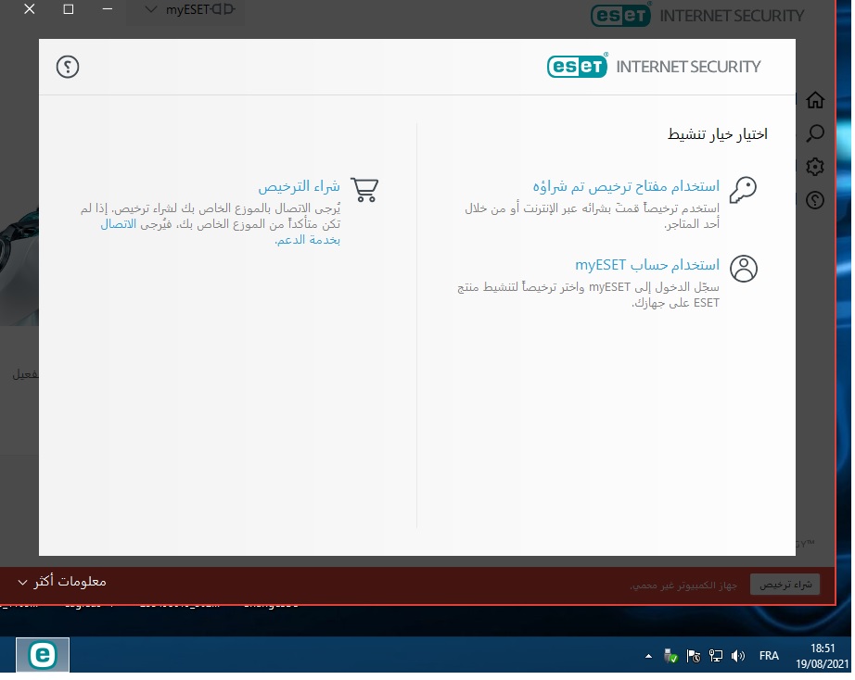Maximize the ESET window
The image size is (855, 680).
(69, 9)
